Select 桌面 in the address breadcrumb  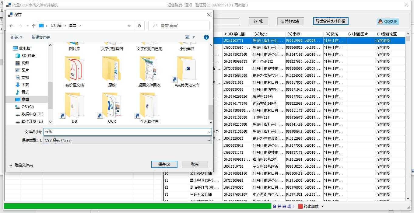click(x=73, y=26)
